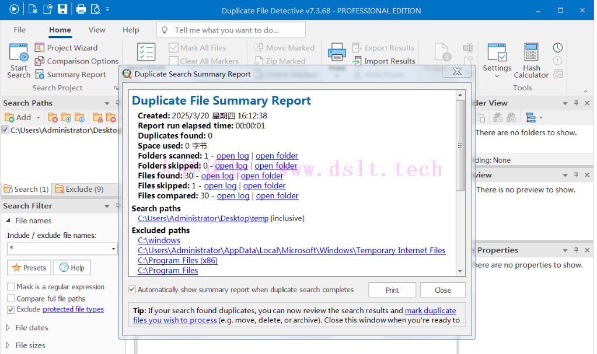
Task: Open Comparison Options from the ribbon
Action: (x=76, y=61)
